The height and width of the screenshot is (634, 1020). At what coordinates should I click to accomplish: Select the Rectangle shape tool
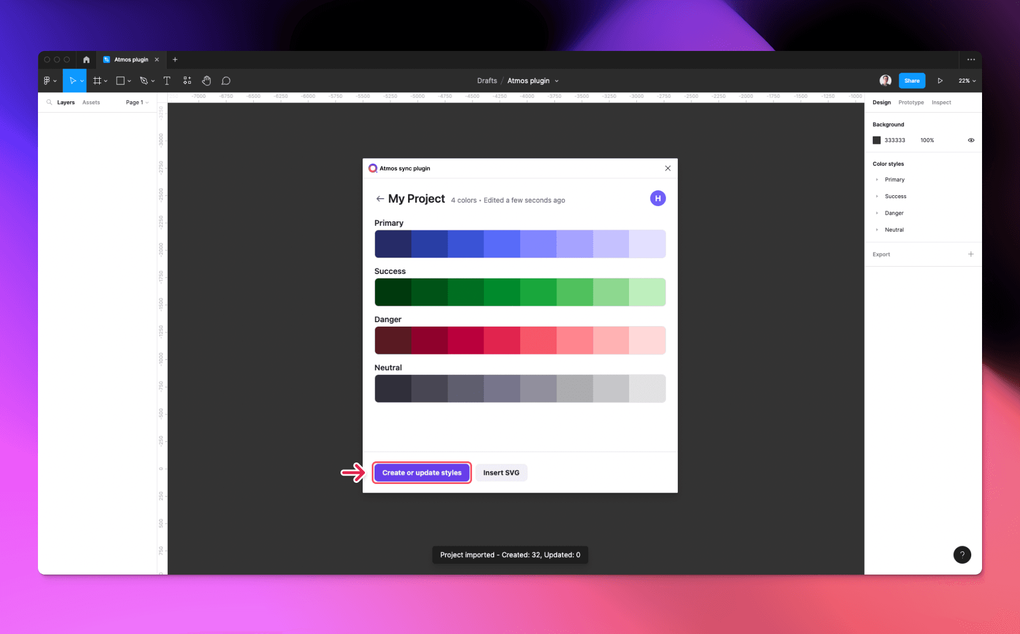[x=120, y=80]
